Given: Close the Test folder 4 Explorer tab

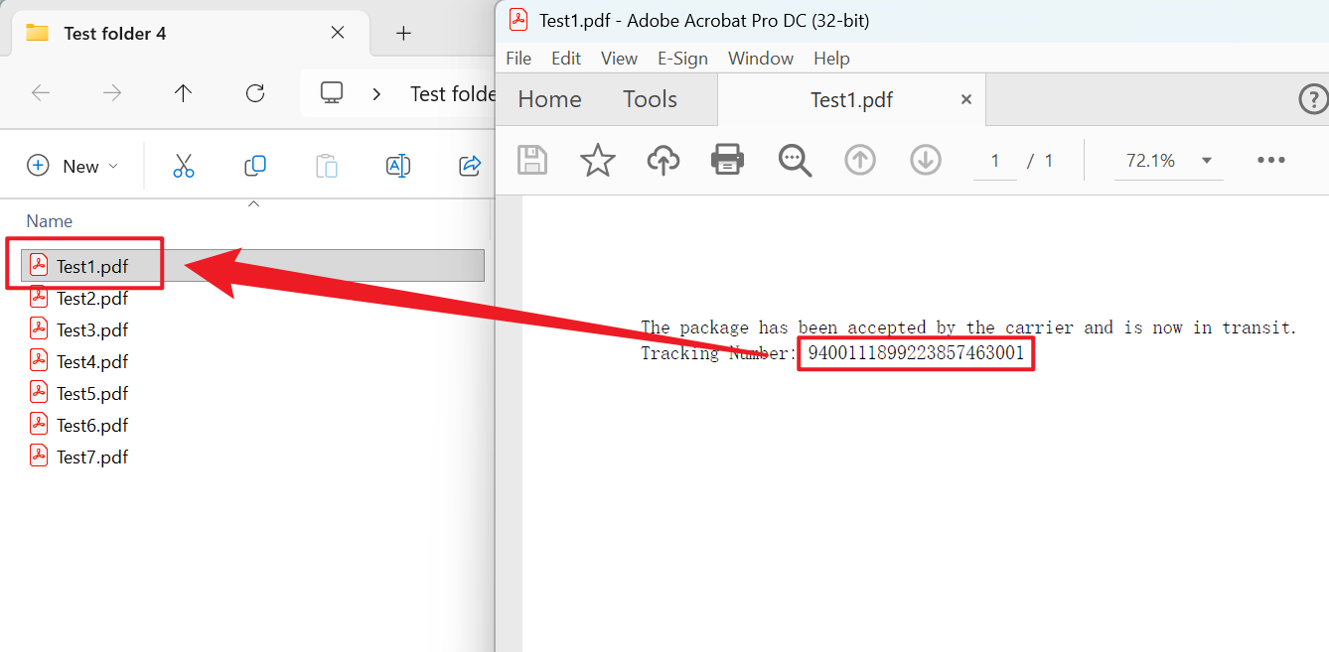Looking at the screenshot, I should 338,33.
